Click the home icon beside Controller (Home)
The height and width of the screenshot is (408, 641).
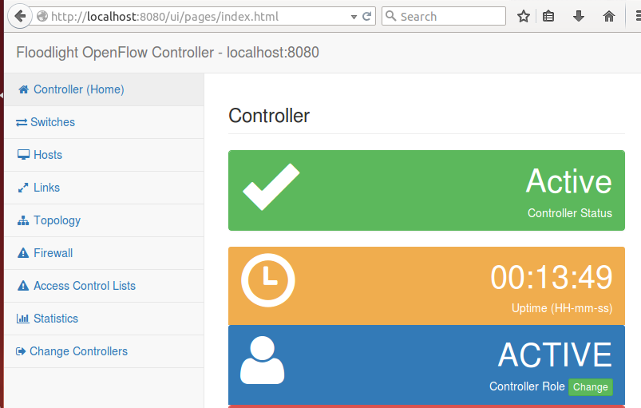click(23, 89)
